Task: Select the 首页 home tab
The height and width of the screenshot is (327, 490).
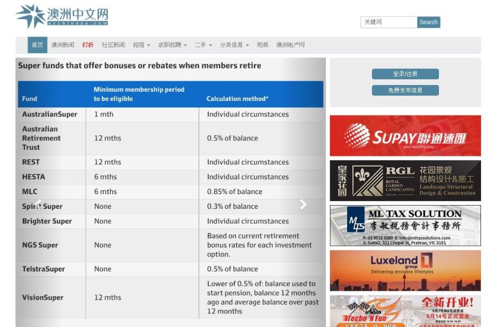Action: (x=38, y=45)
